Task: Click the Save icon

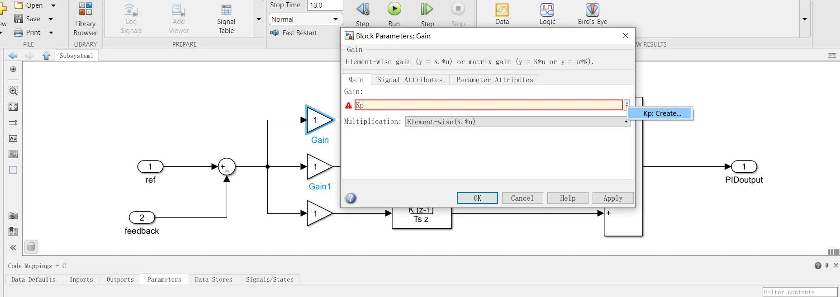Action: 19,19
